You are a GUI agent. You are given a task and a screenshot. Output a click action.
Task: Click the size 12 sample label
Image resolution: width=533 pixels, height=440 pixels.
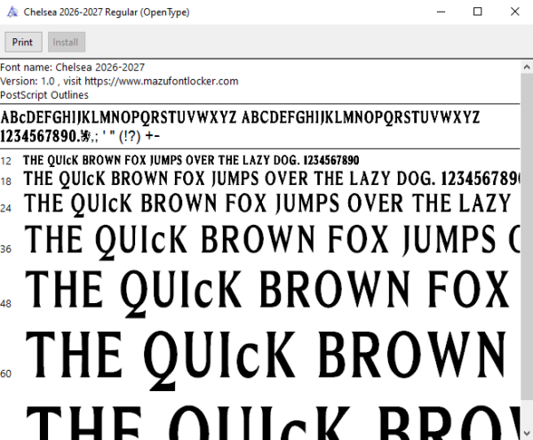pos(6,161)
